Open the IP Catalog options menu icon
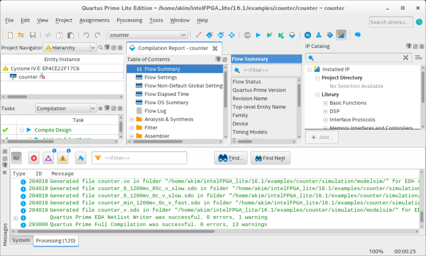426x256 pixels. point(419,57)
